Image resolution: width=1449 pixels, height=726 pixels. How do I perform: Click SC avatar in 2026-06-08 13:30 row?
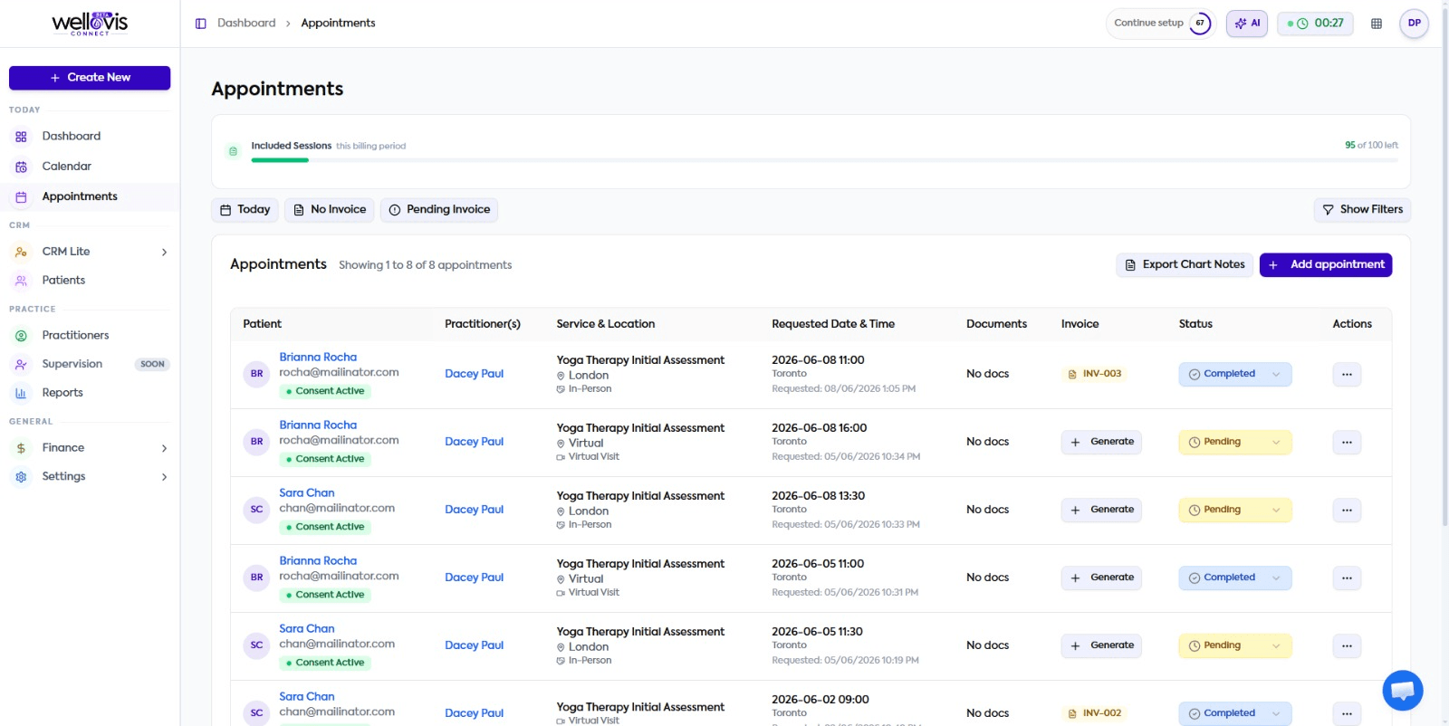click(257, 510)
